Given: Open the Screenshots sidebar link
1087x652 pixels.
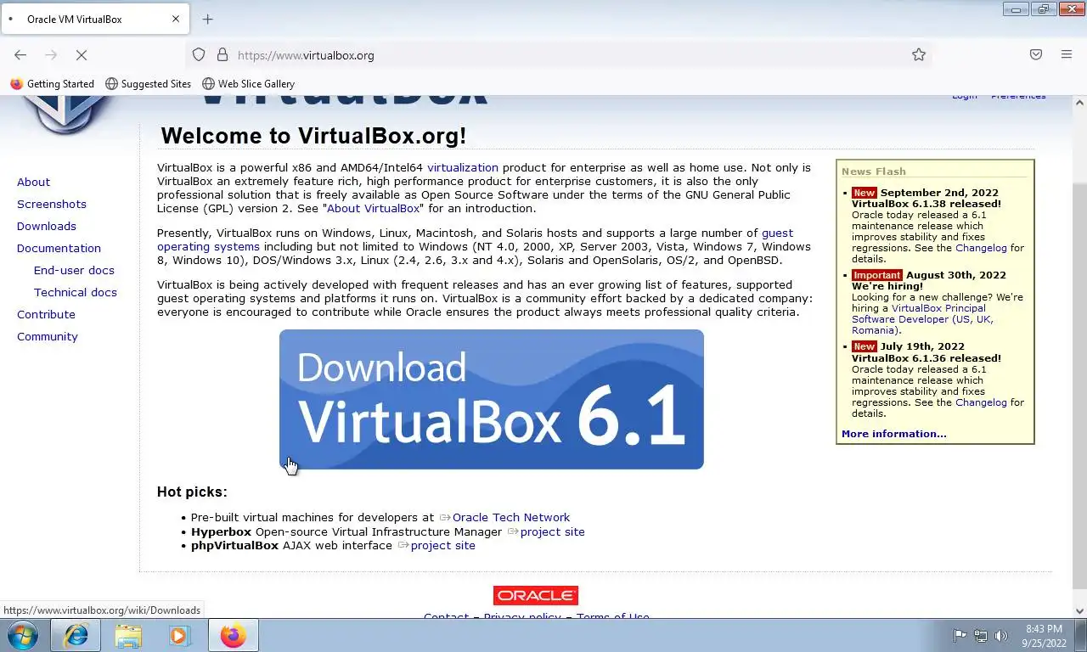Looking at the screenshot, I should click(52, 204).
